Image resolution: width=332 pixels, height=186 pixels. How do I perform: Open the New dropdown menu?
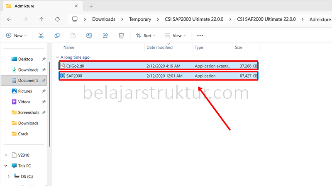point(16,36)
